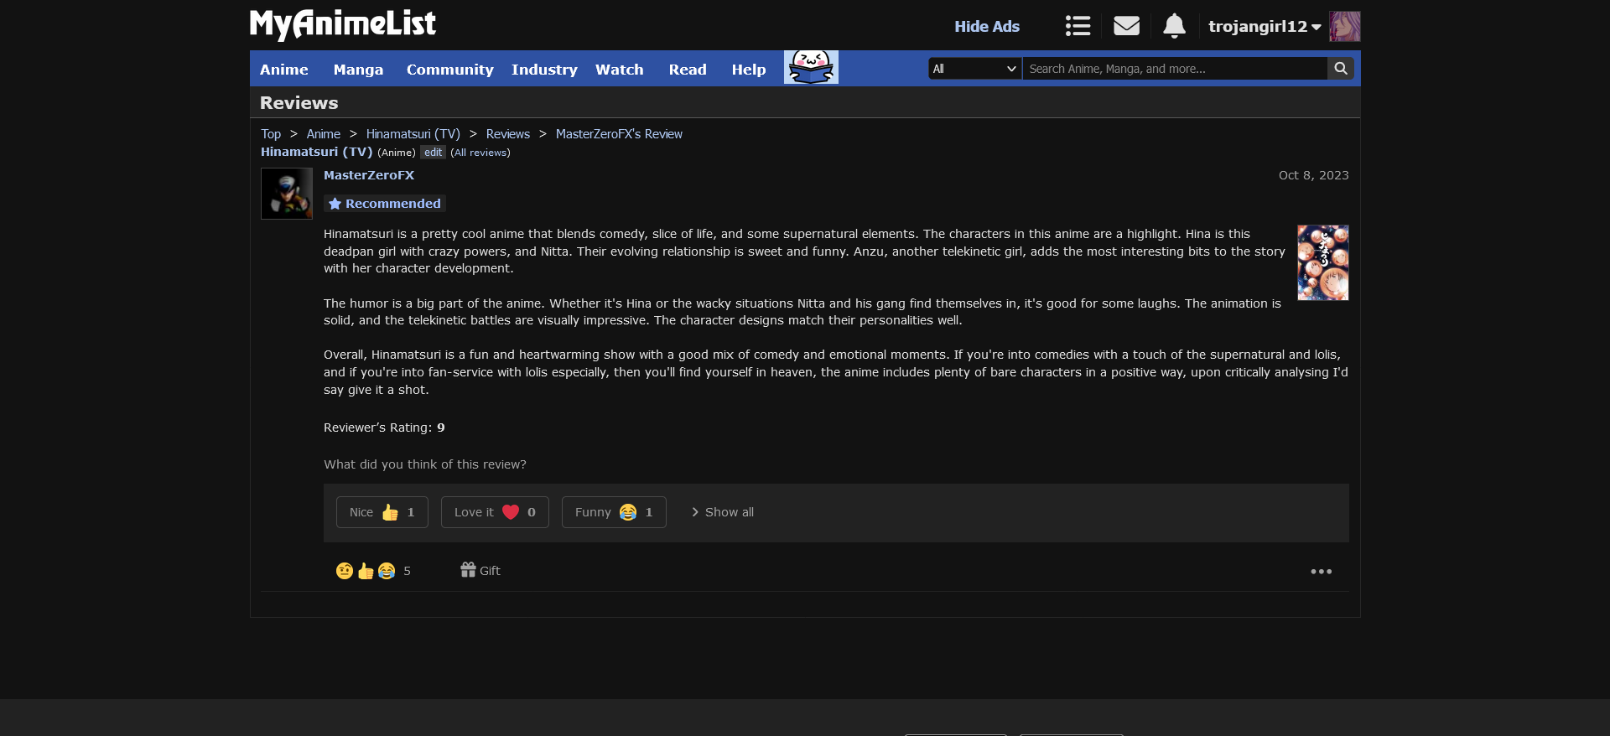This screenshot has height=736, width=1610.
Task: Click the Oct 8, 2023 review date
Action: click(x=1313, y=175)
